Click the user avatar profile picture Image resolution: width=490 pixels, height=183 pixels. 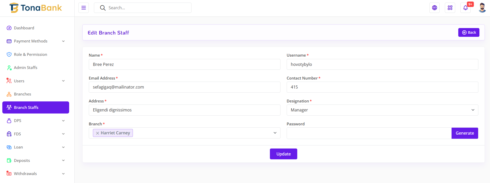click(482, 8)
